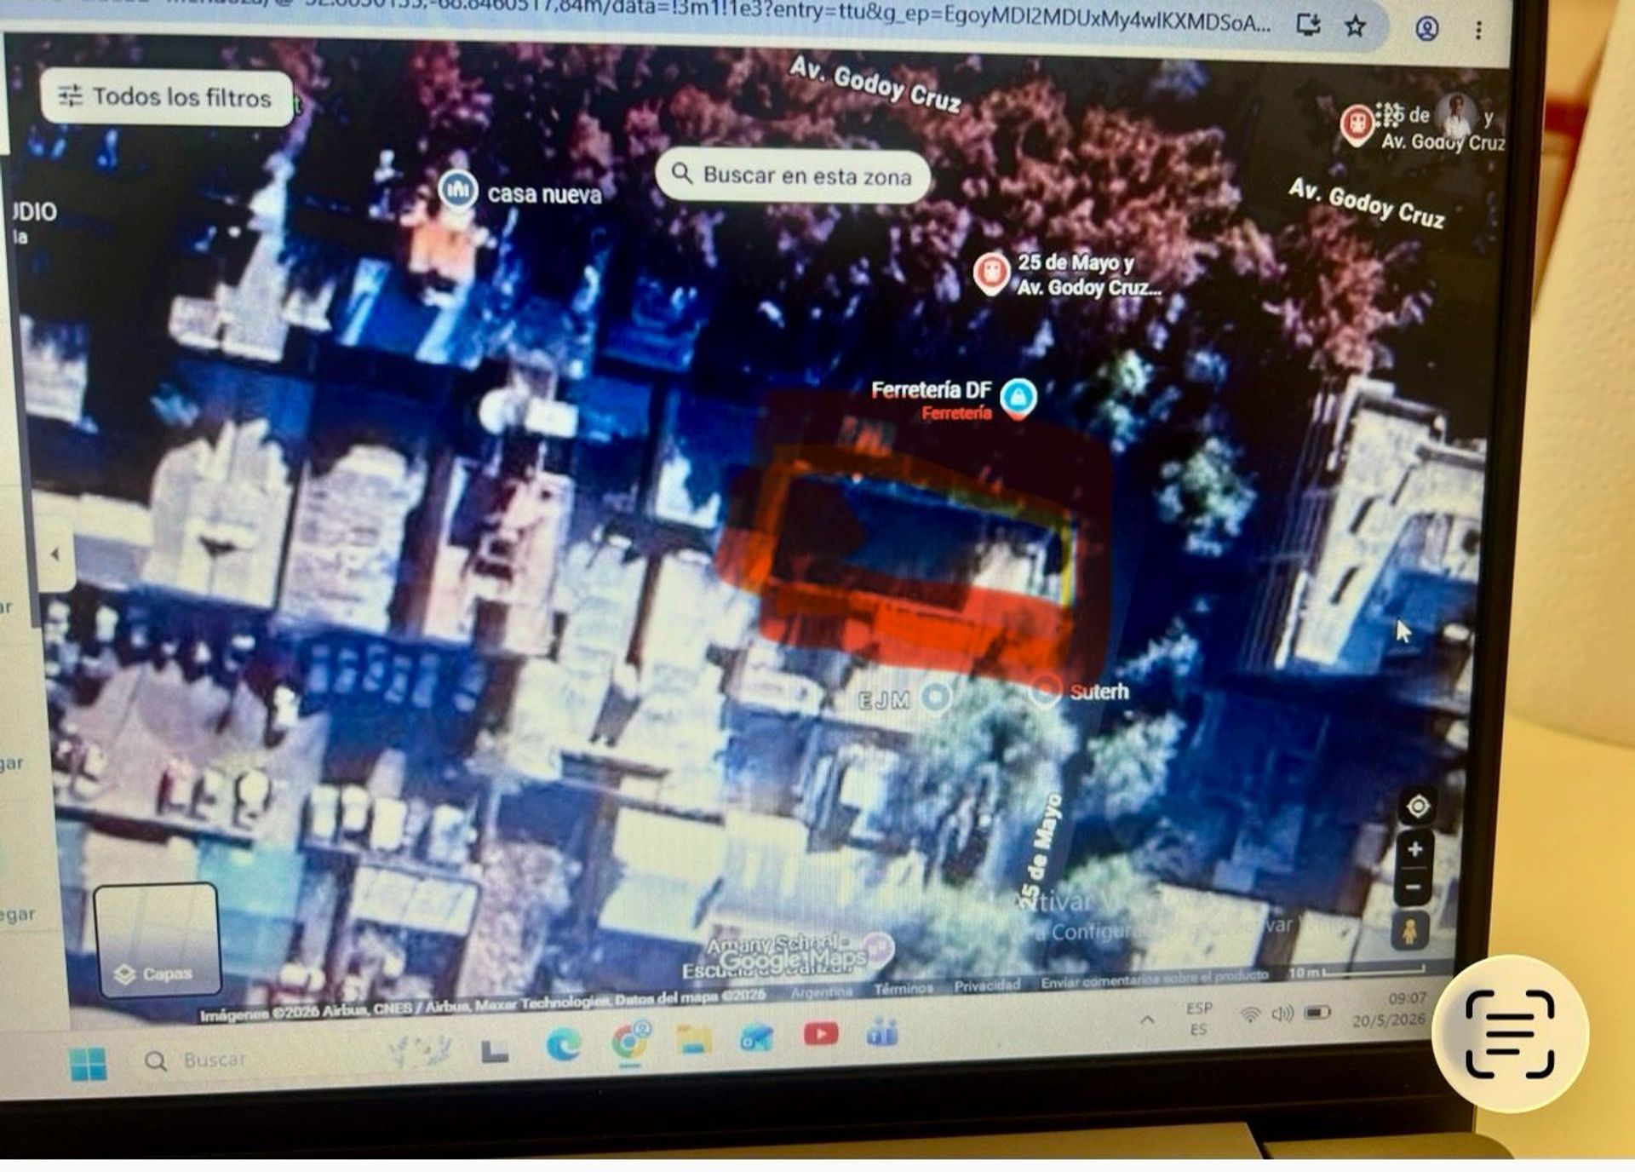1635x1172 pixels.
Task: Open the Capas layers thumbnail
Action: coord(157,939)
